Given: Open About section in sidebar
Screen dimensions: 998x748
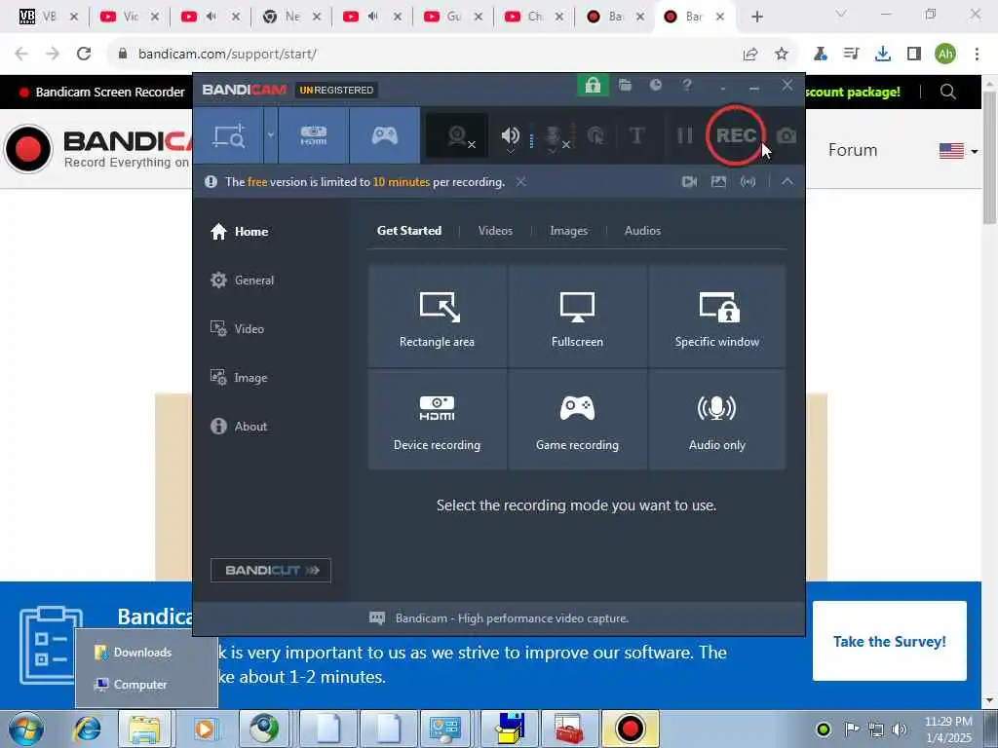Looking at the screenshot, I should 239,427.
